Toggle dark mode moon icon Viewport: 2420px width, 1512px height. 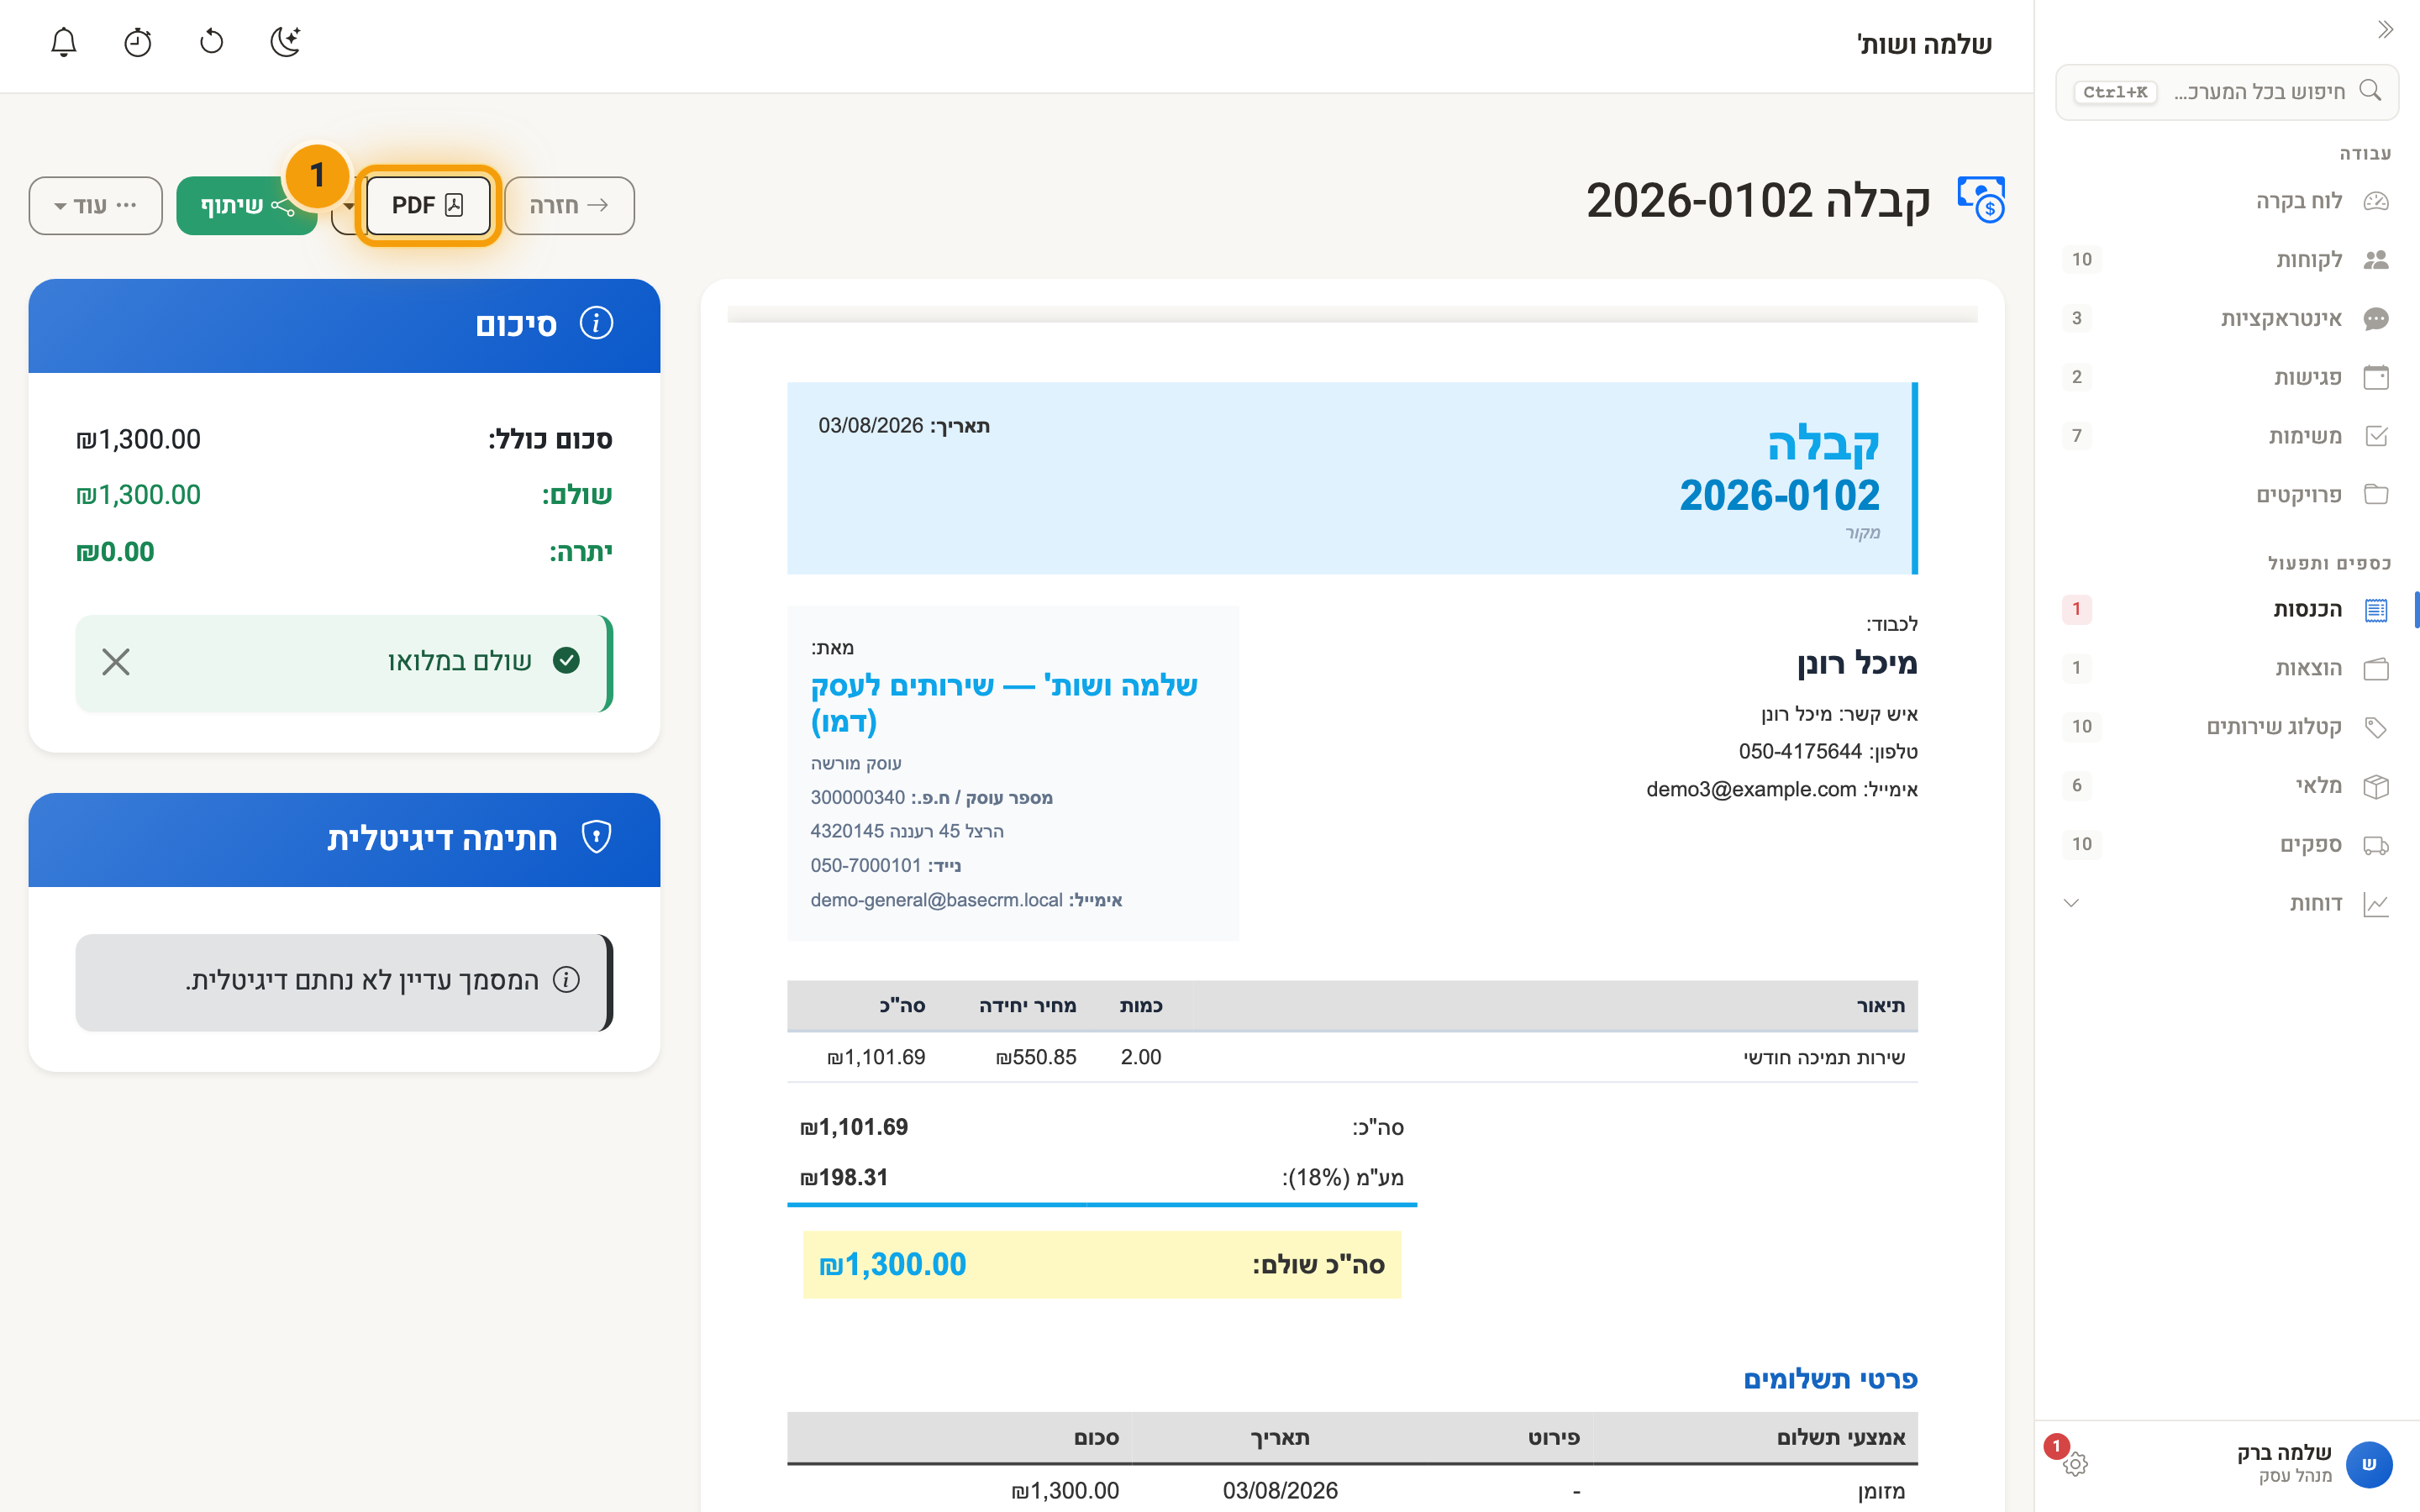(285, 42)
